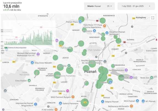
Task: Click the RATAJE district label
Action: [x=107, y=98]
